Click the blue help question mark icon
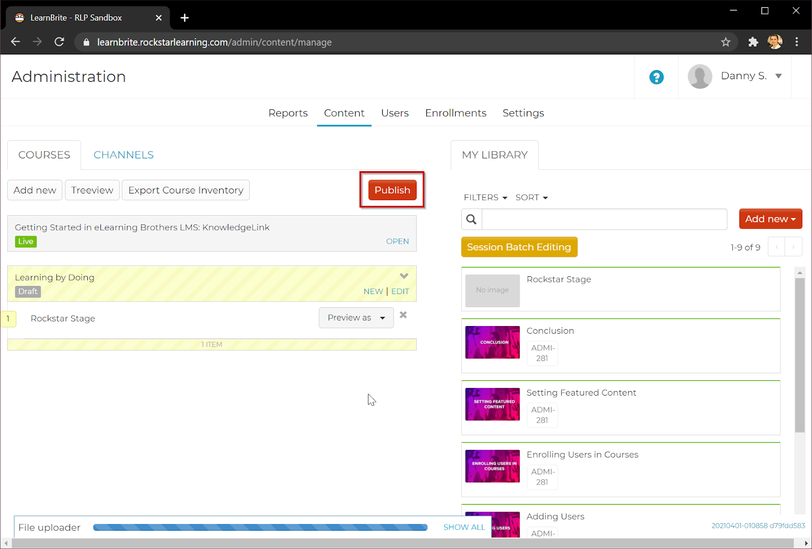The image size is (812, 549). pos(656,77)
